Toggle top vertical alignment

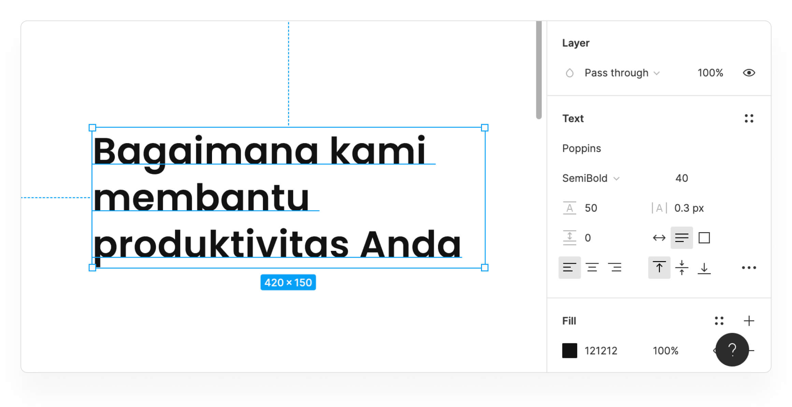click(x=659, y=268)
